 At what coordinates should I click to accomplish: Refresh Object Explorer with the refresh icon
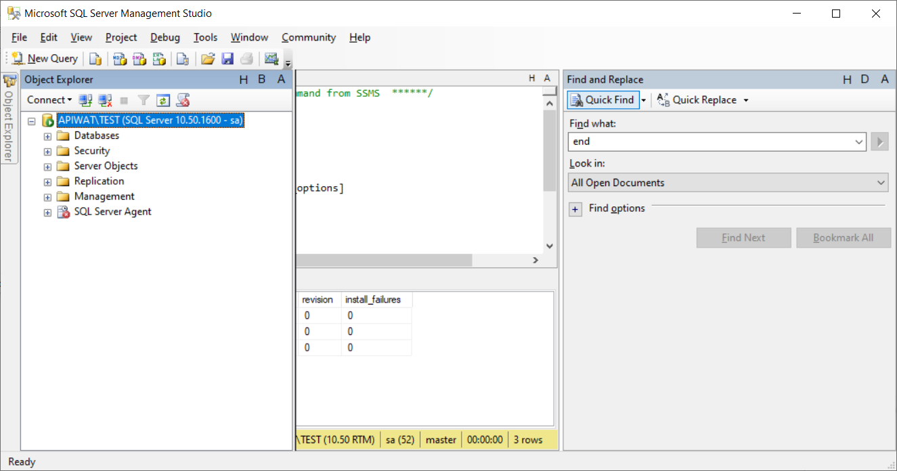click(163, 100)
